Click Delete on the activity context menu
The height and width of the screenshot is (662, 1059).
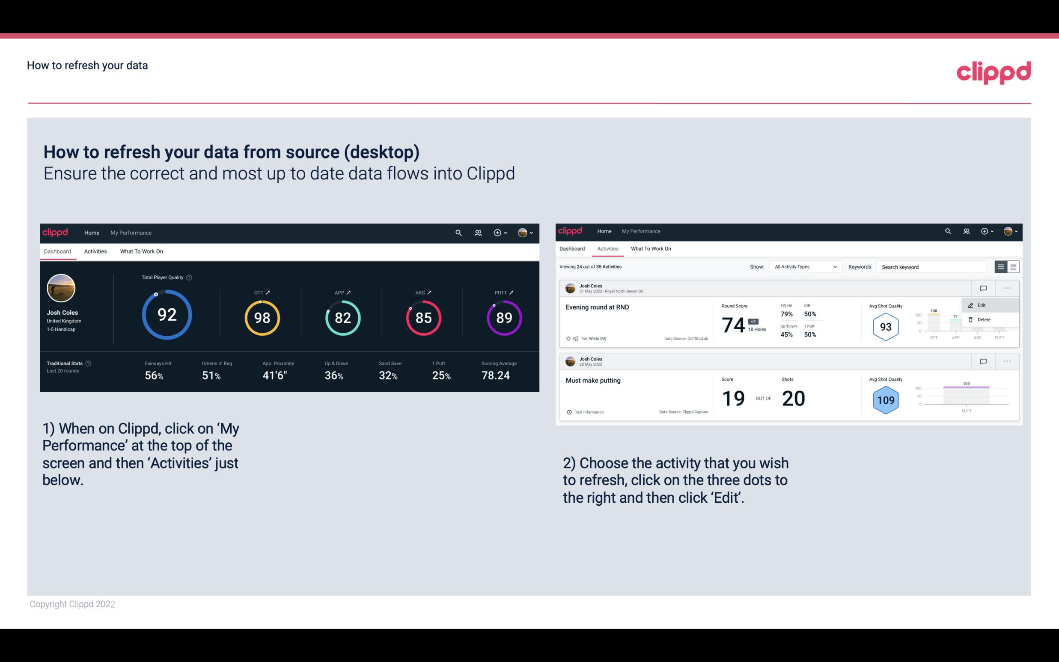984,319
